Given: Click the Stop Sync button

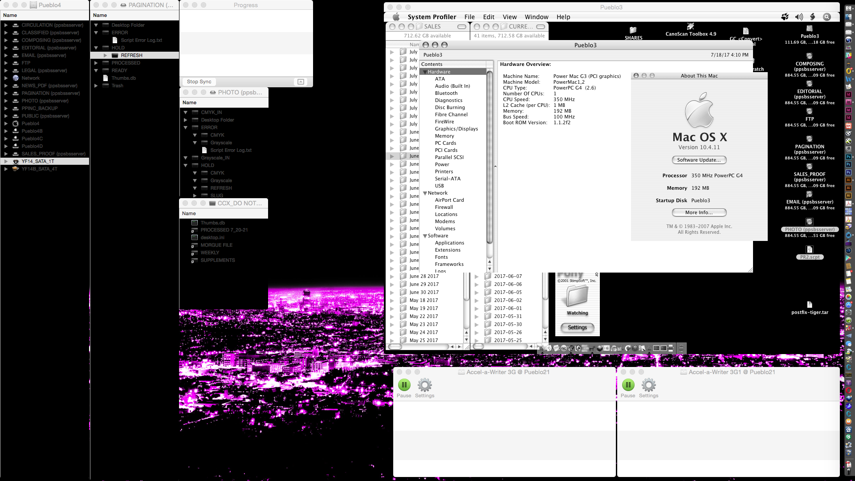Looking at the screenshot, I should click(199, 82).
